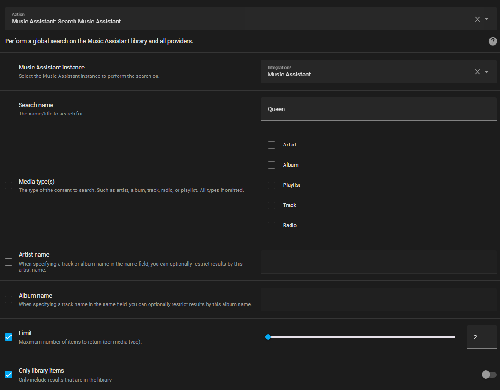This screenshot has height=390, width=500.
Task: Turn on the Only library items switch
Action: pos(489,374)
